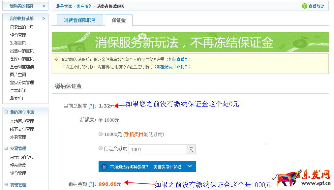This screenshot has width=334, height=190.
Task: Open the 保证金 tab
Action: (119, 20)
